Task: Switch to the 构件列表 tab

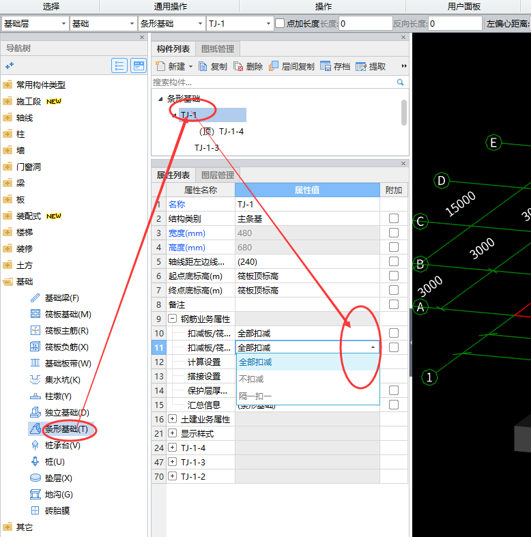Action: pyautogui.click(x=173, y=49)
